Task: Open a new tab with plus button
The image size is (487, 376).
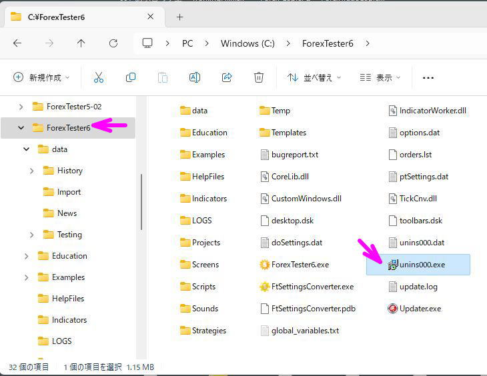Action: (x=179, y=17)
